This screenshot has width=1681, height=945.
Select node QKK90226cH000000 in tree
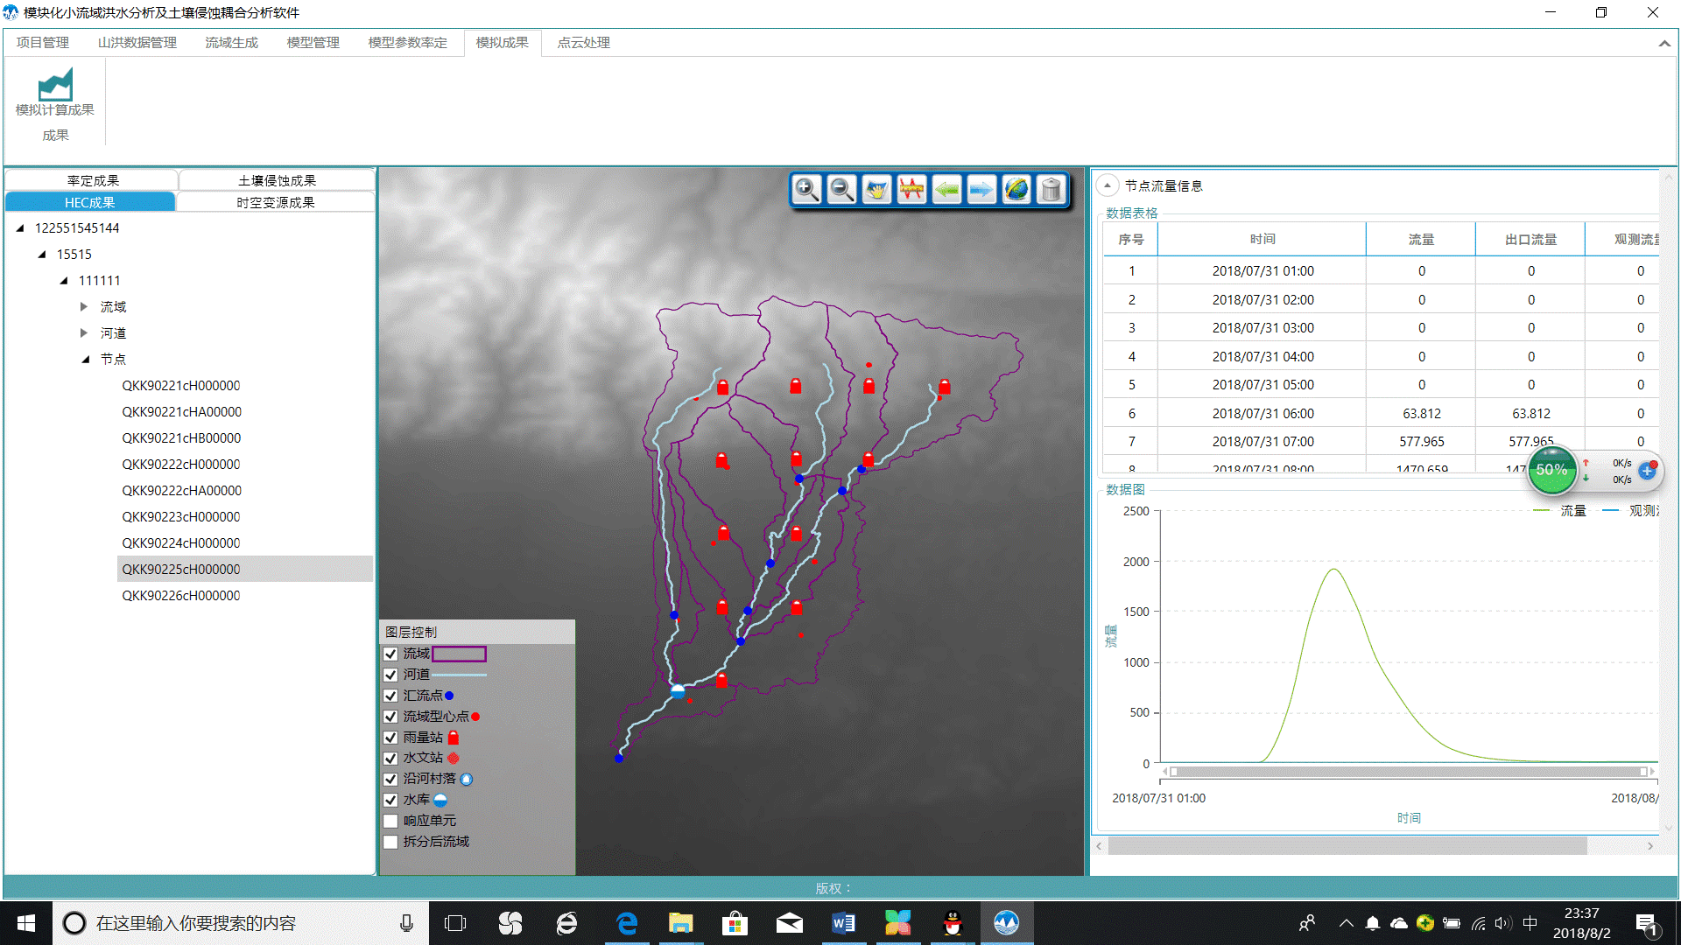[x=181, y=596]
